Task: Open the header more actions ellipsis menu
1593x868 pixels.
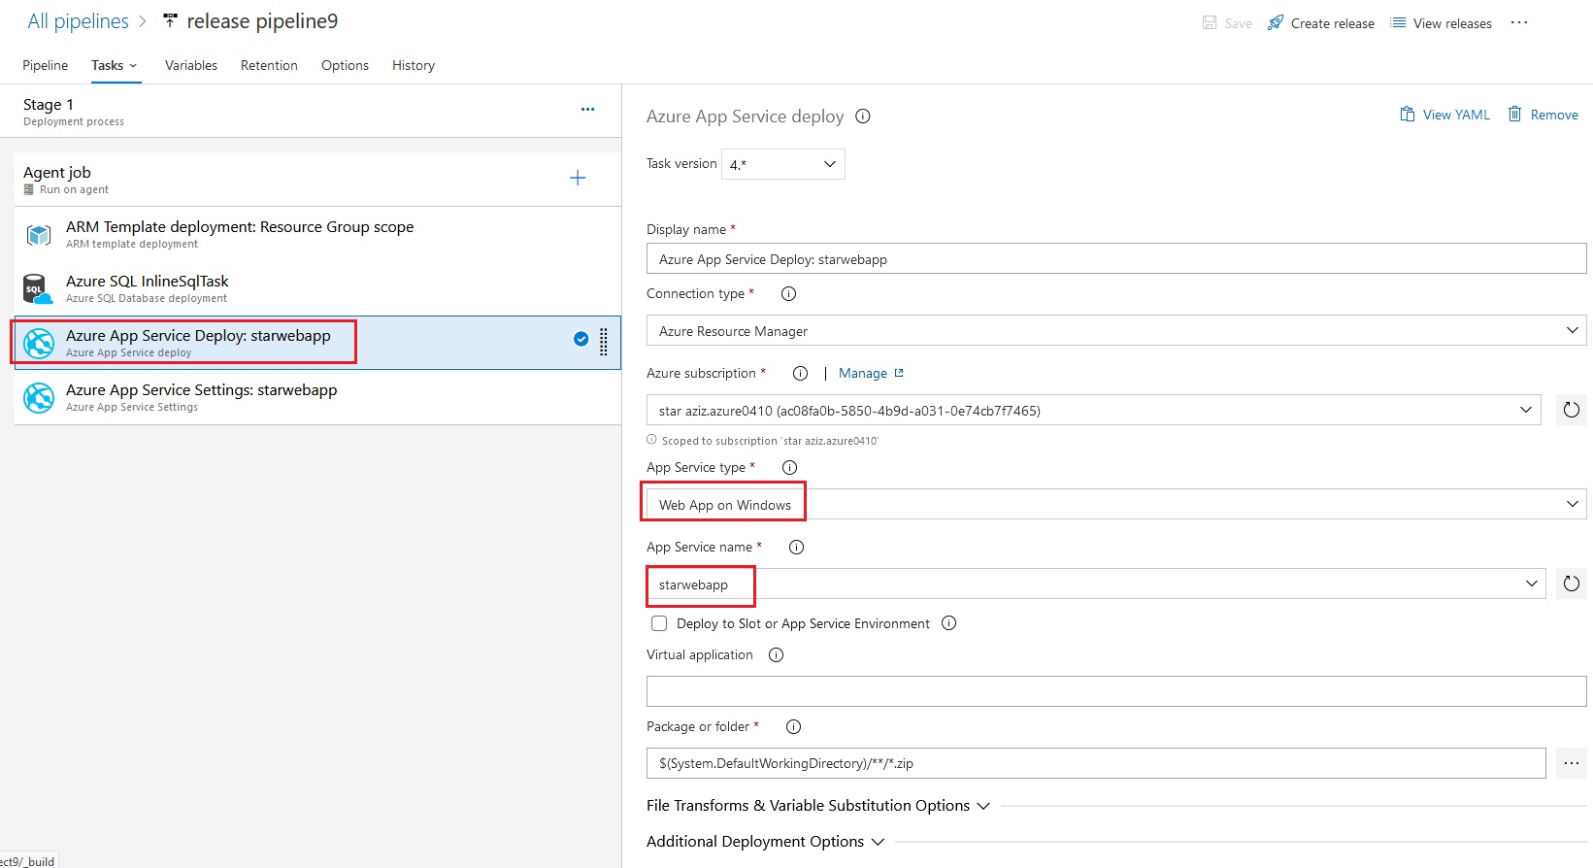Action: 1519,22
